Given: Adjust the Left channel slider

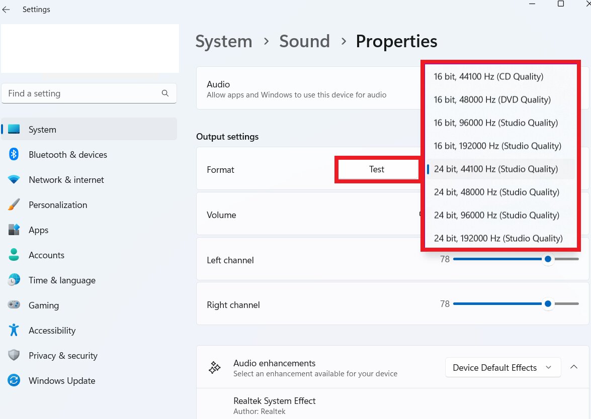Looking at the screenshot, I should (548, 259).
